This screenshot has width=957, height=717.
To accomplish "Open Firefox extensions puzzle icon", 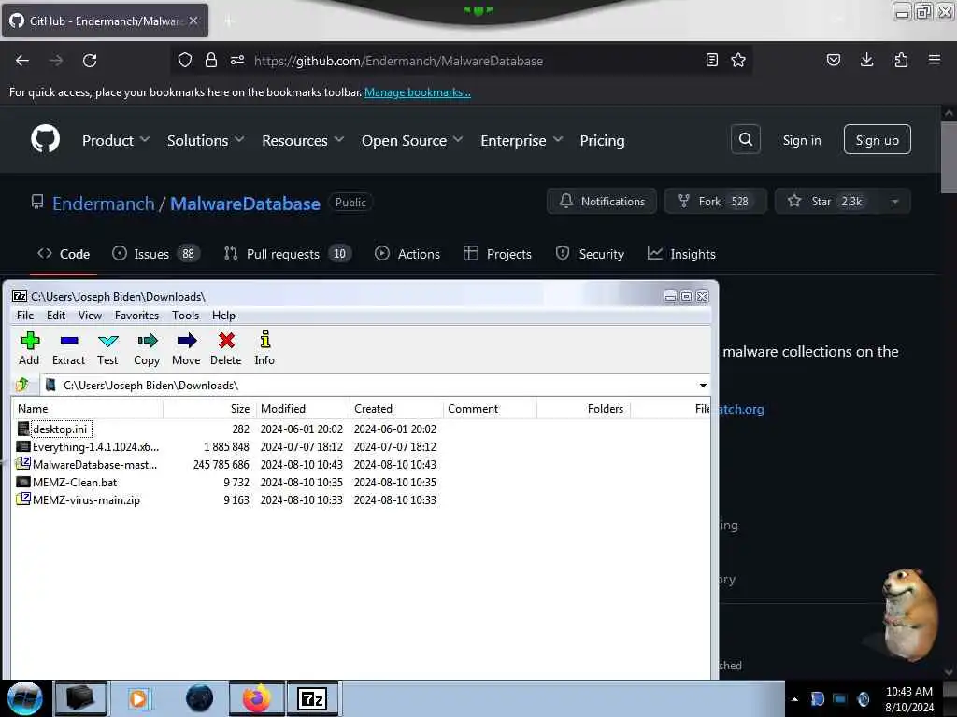I will 901,60.
